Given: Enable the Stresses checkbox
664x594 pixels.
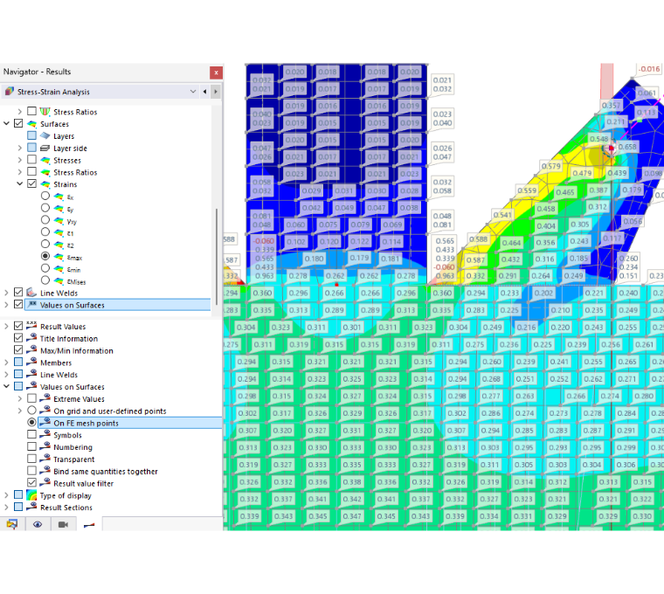Looking at the screenshot, I should click(31, 160).
